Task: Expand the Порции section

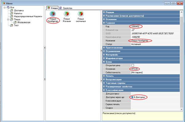Action: pos(104,12)
